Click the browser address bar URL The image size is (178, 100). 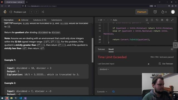[42, 6]
